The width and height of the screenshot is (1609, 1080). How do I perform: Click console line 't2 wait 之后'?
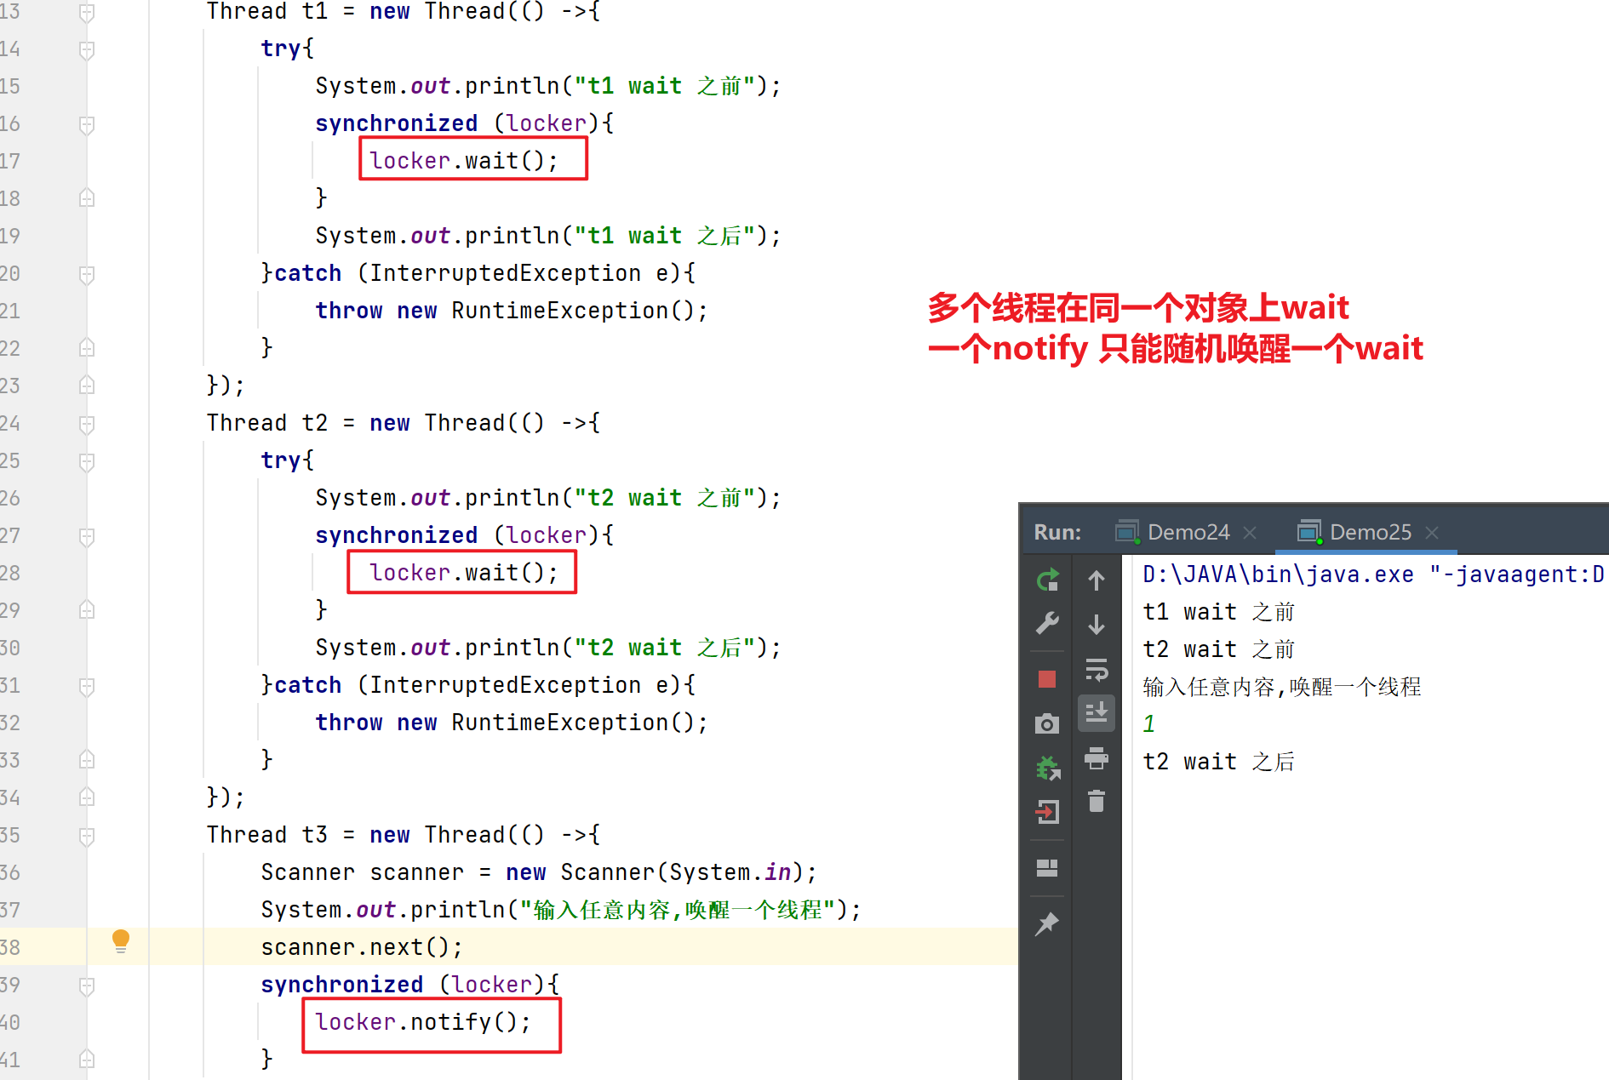coord(1218,762)
